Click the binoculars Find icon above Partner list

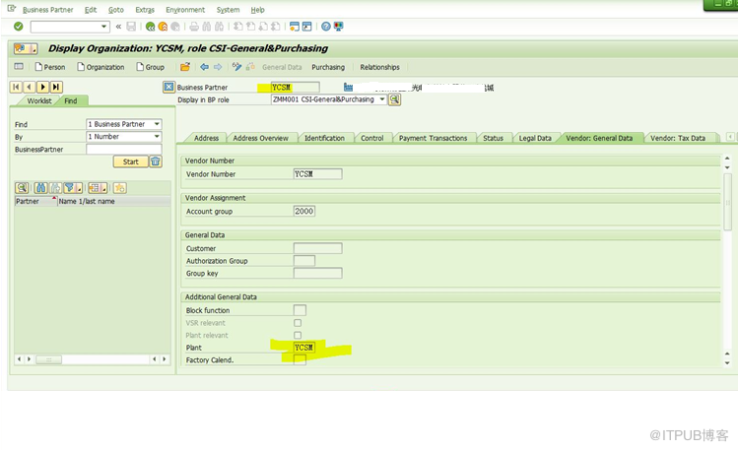40,188
